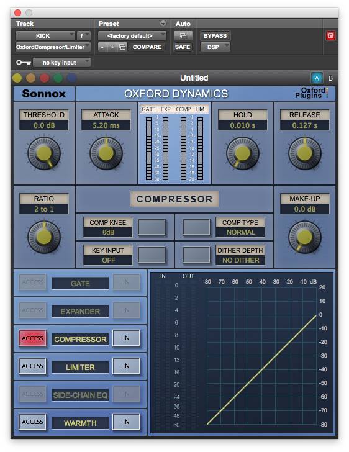Click the orange preset color dot

[x=30, y=78]
